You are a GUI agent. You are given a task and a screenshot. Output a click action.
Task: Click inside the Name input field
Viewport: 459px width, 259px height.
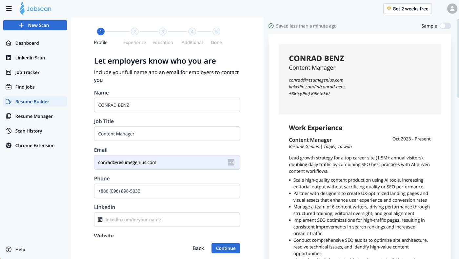click(167, 105)
